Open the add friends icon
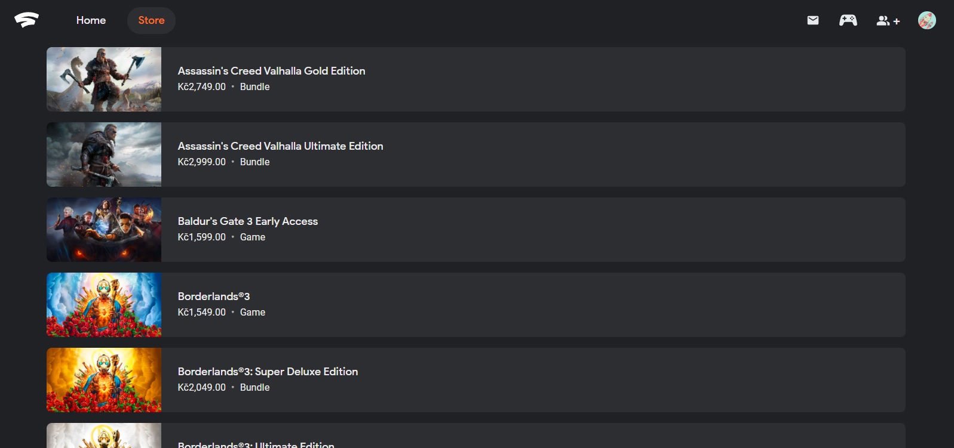 tap(887, 21)
